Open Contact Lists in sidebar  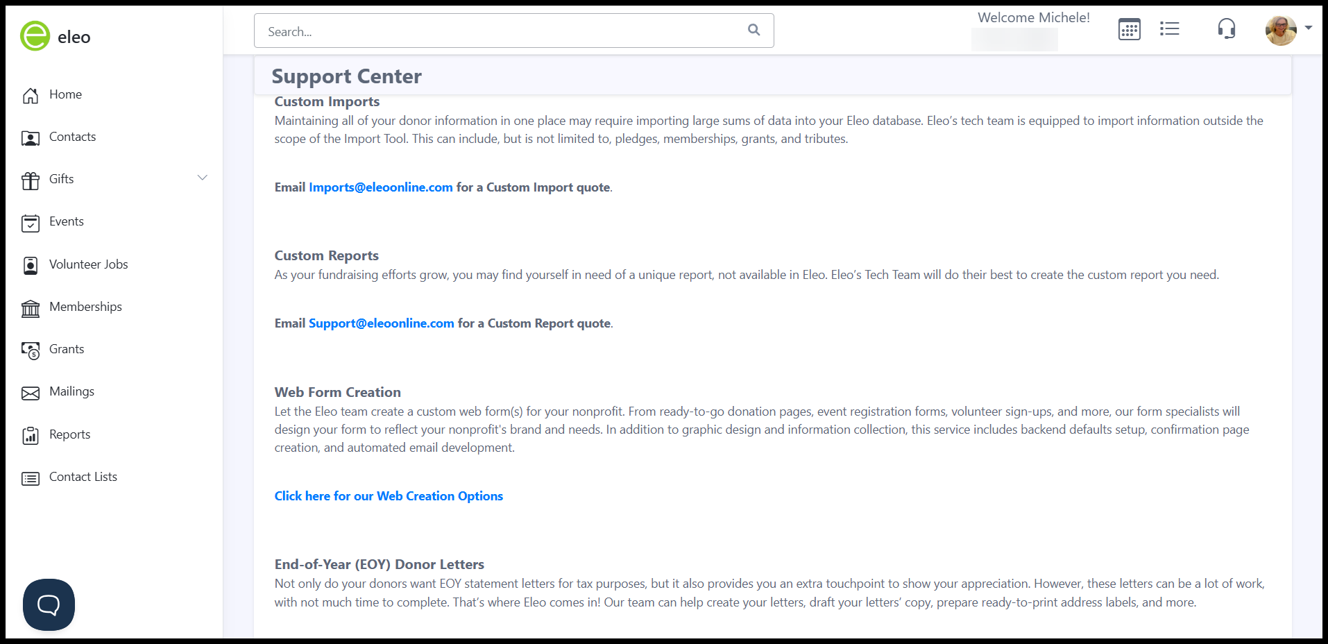83,477
